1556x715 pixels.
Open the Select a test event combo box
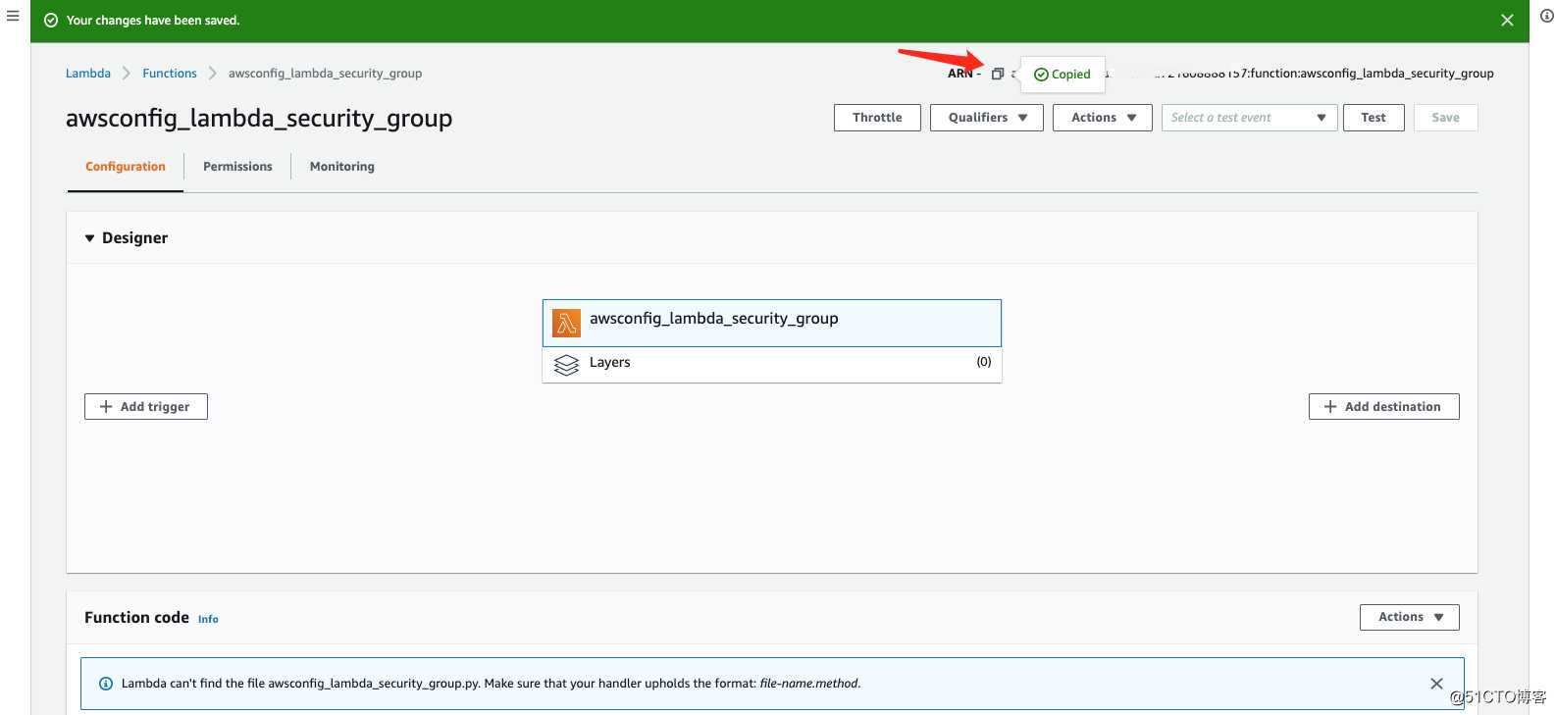(x=1249, y=118)
